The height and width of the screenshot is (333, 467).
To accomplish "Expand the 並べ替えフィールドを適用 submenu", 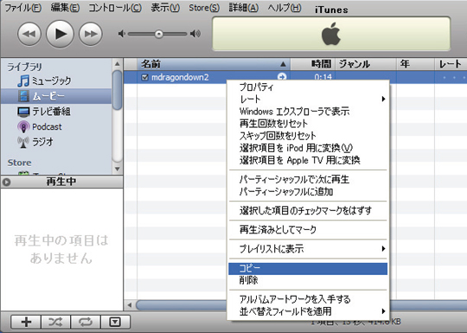I will click(x=308, y=311).
